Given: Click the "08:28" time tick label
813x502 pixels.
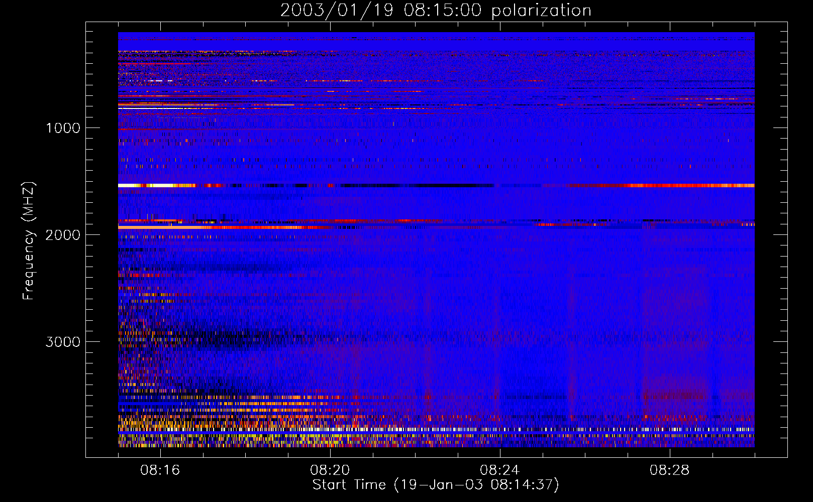Looking at the screenshot, I should click(x=670, y=470).
